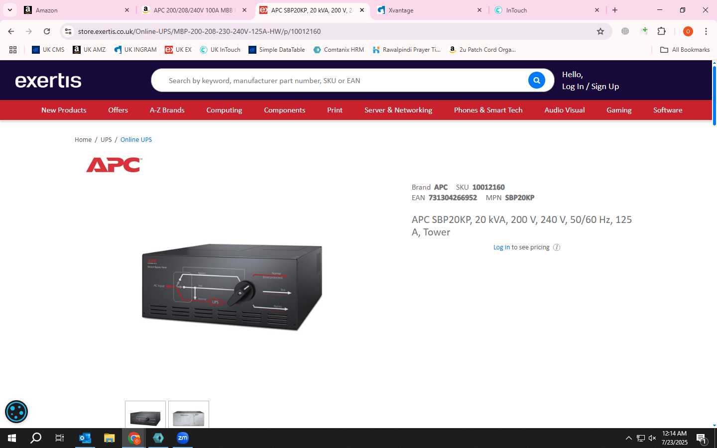
Task: Close the InTouch tab
Action: (597, 10)
